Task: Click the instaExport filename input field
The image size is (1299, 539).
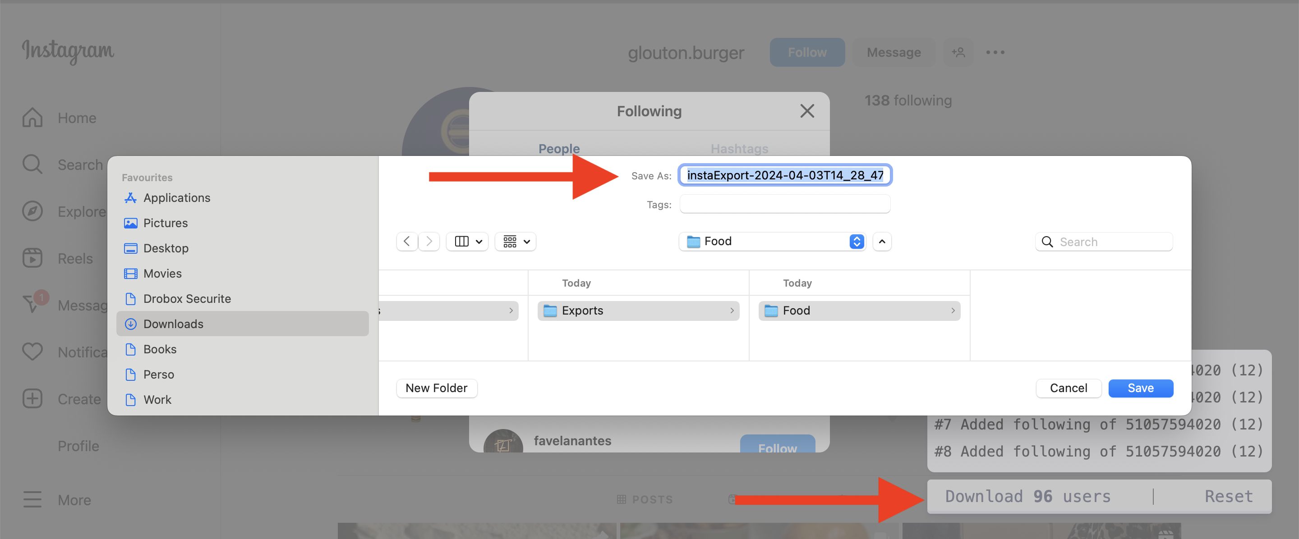Action: 785,175
